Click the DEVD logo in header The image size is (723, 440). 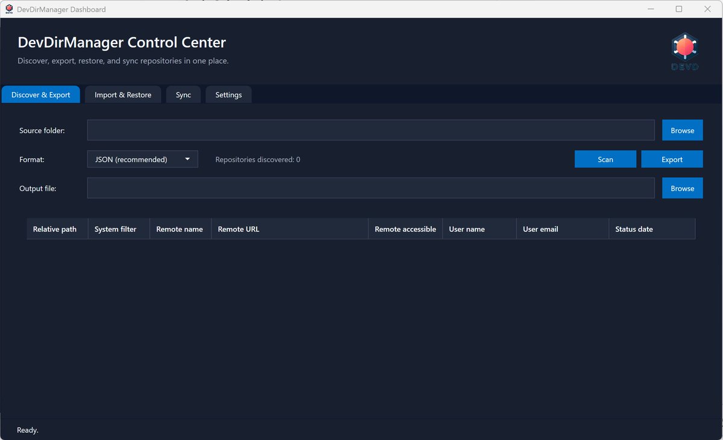(684, 52)
